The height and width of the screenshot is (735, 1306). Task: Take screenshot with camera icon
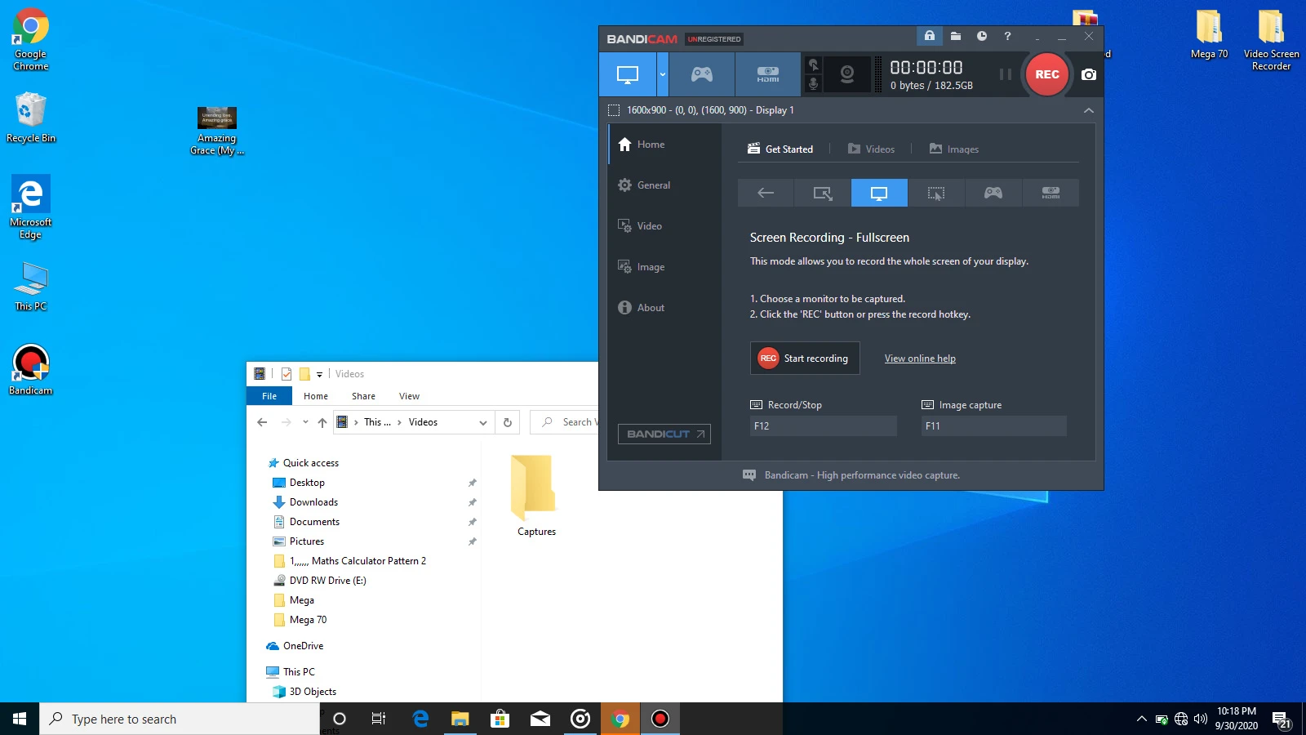pyautogui.click(x=1089, y=74)
